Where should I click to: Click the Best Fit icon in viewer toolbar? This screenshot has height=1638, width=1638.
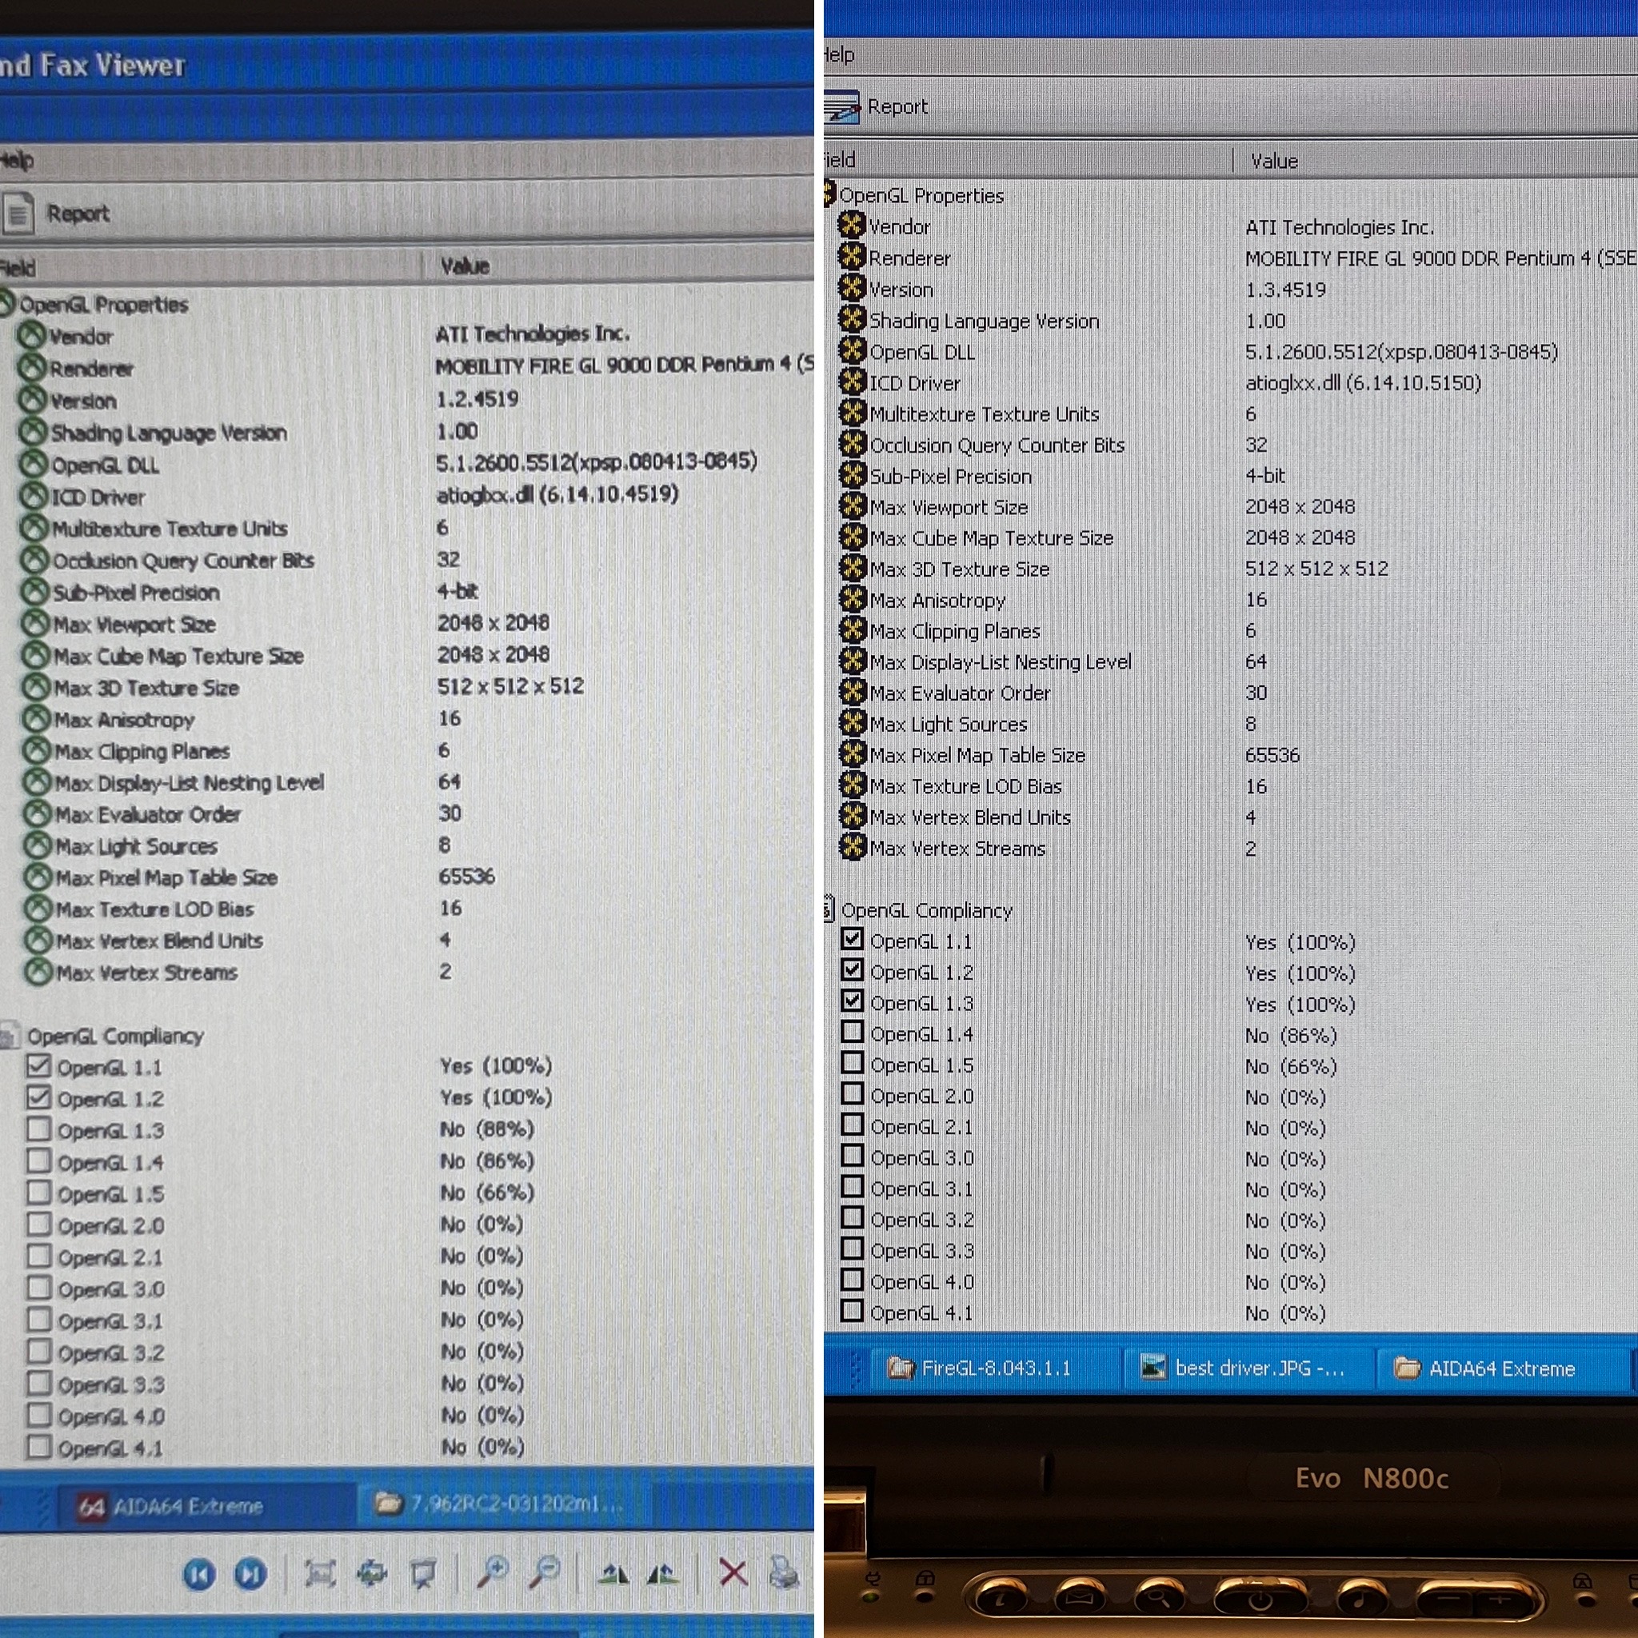click(321, 1574)
